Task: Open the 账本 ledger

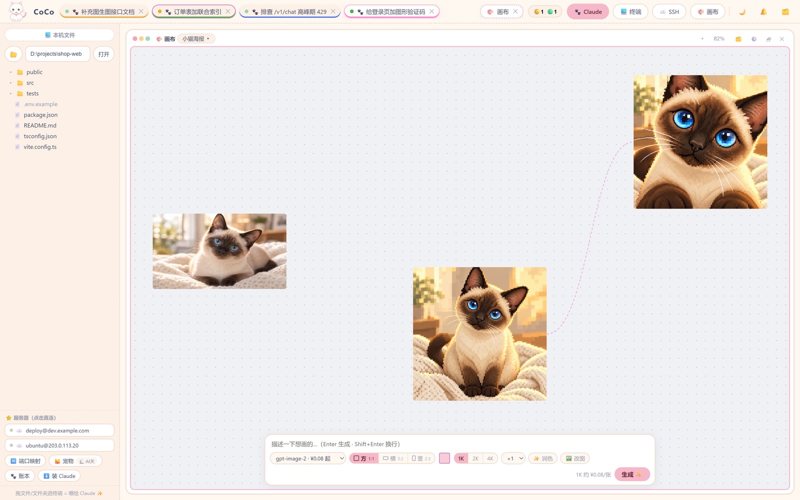Action: (x=20, y=476)
